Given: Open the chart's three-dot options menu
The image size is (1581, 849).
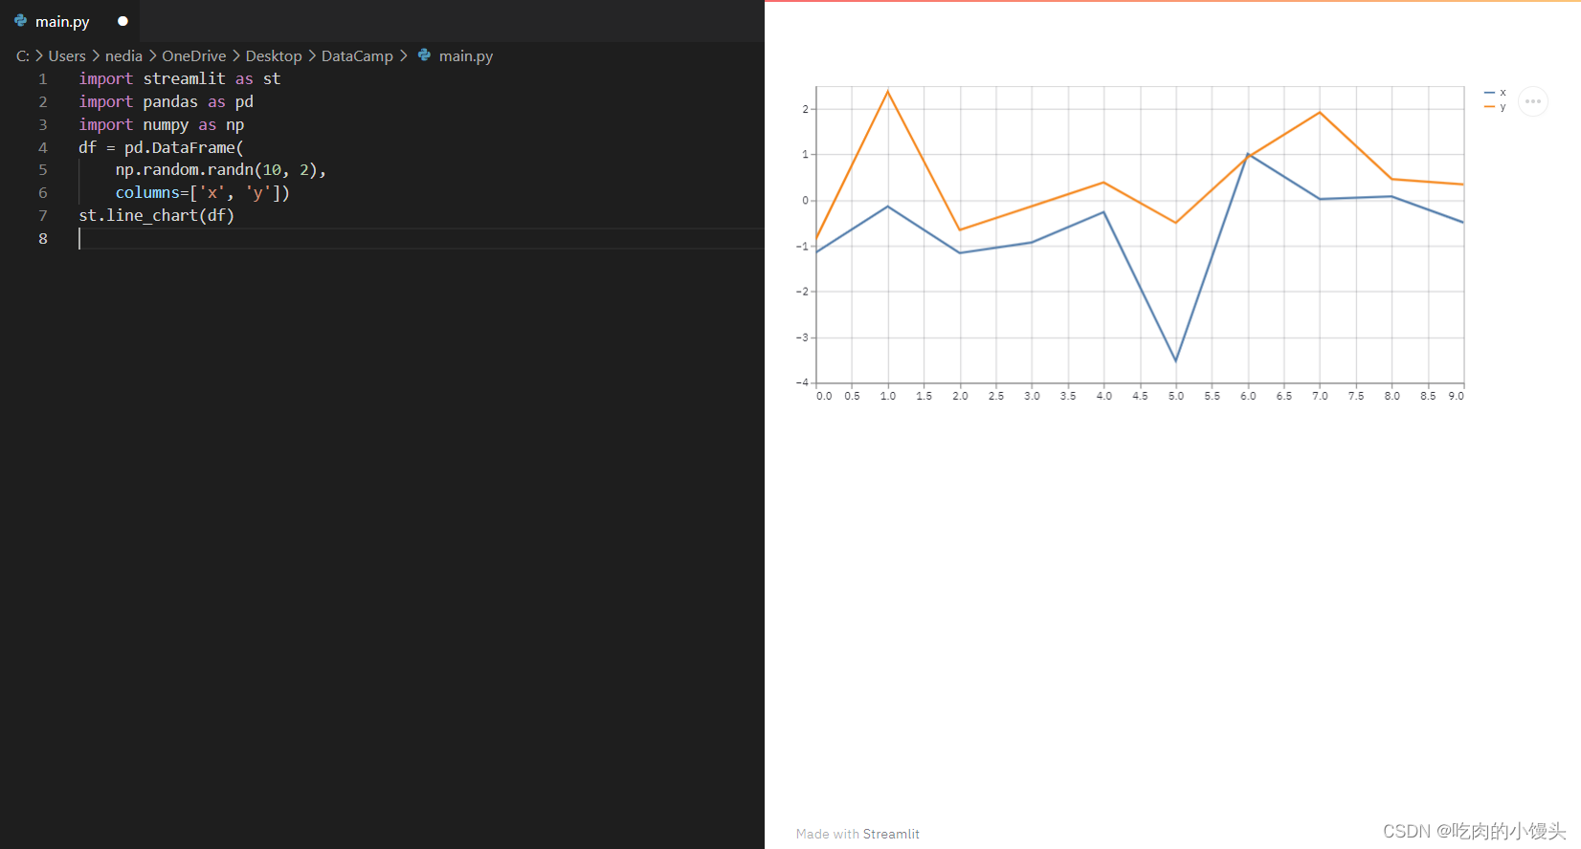Looking at the screenshot, I should tap(1533, 101).
